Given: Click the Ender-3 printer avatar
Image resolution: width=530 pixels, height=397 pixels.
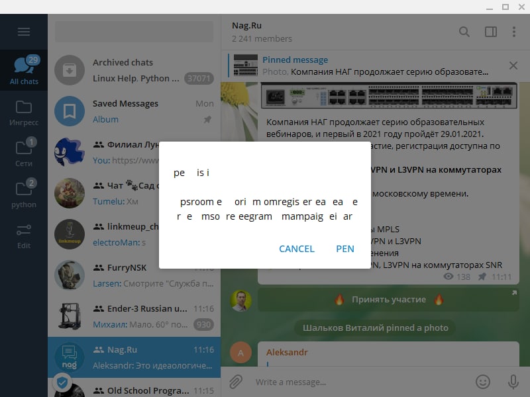Looking at the screenshot, I should (70, 316).
